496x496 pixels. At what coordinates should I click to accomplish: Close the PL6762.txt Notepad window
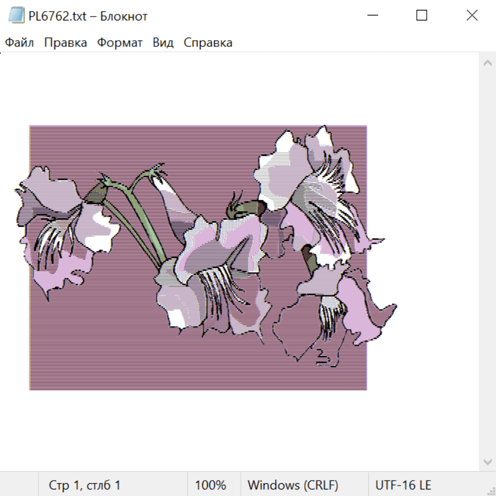[x=472, y=15]
